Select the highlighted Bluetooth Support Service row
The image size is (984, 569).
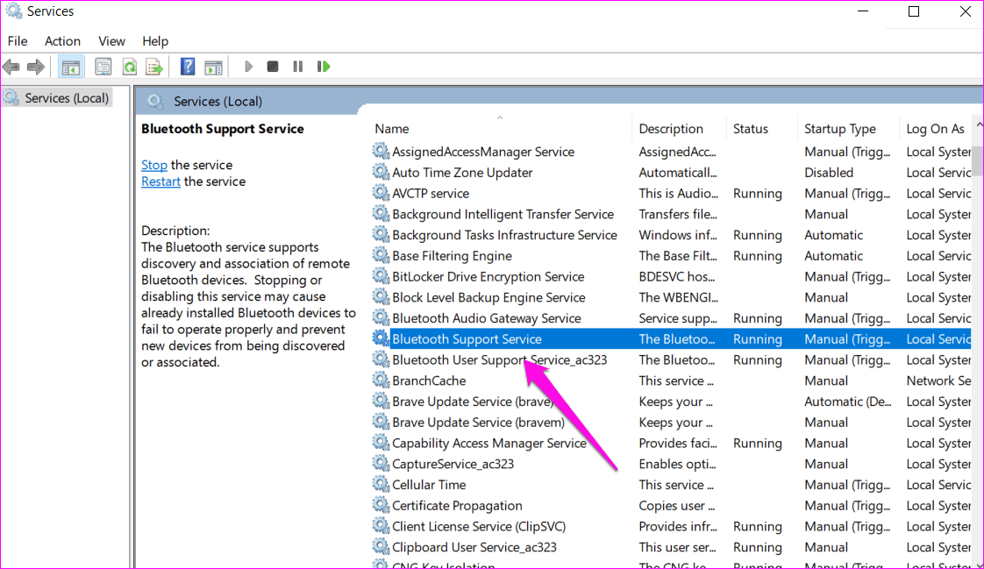[x=671, y=338]
